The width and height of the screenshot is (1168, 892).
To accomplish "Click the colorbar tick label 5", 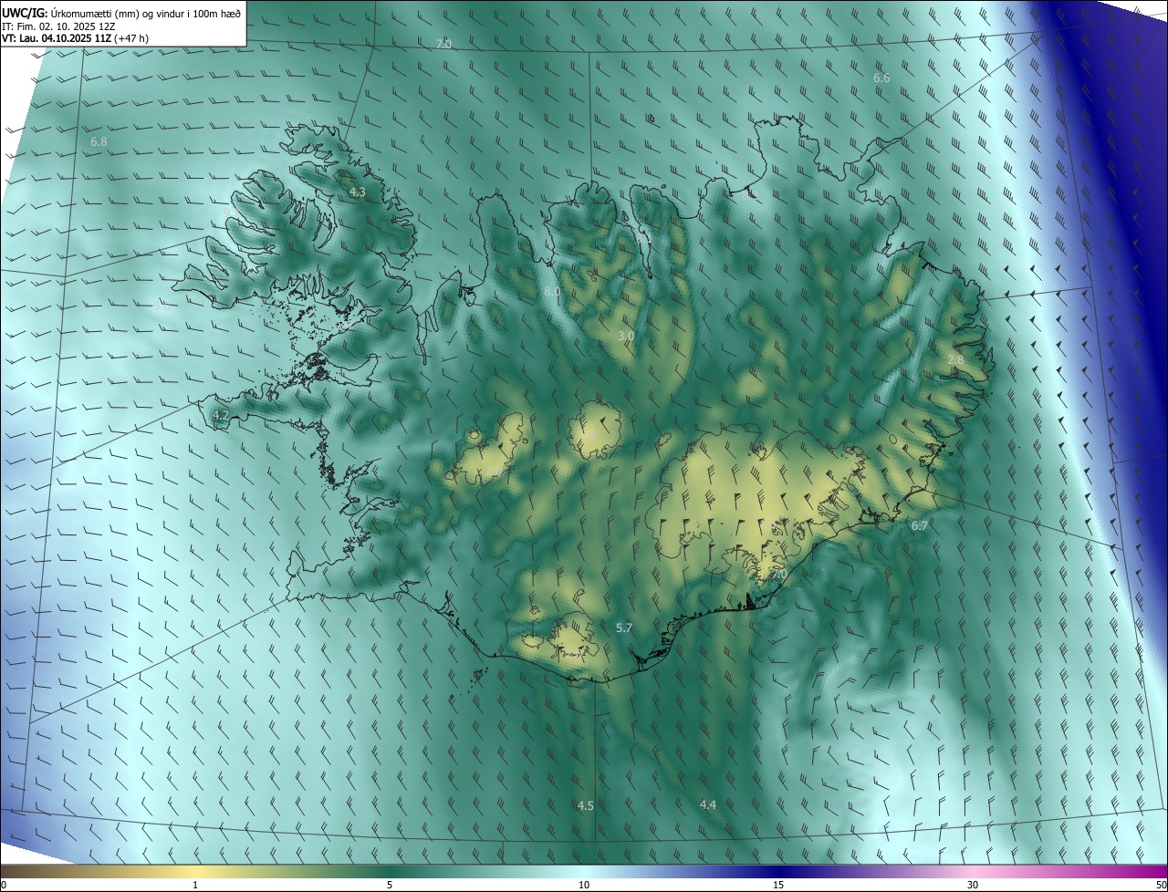I will point(390,885).
